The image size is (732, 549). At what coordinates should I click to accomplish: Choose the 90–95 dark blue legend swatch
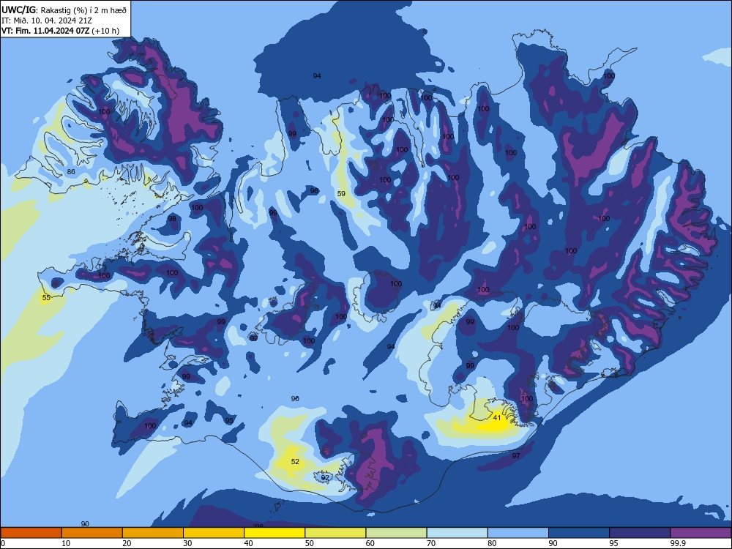tap(579, 533)
